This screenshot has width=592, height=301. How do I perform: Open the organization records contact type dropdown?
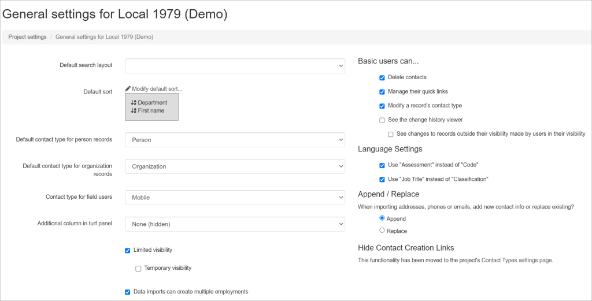point(235,166)
